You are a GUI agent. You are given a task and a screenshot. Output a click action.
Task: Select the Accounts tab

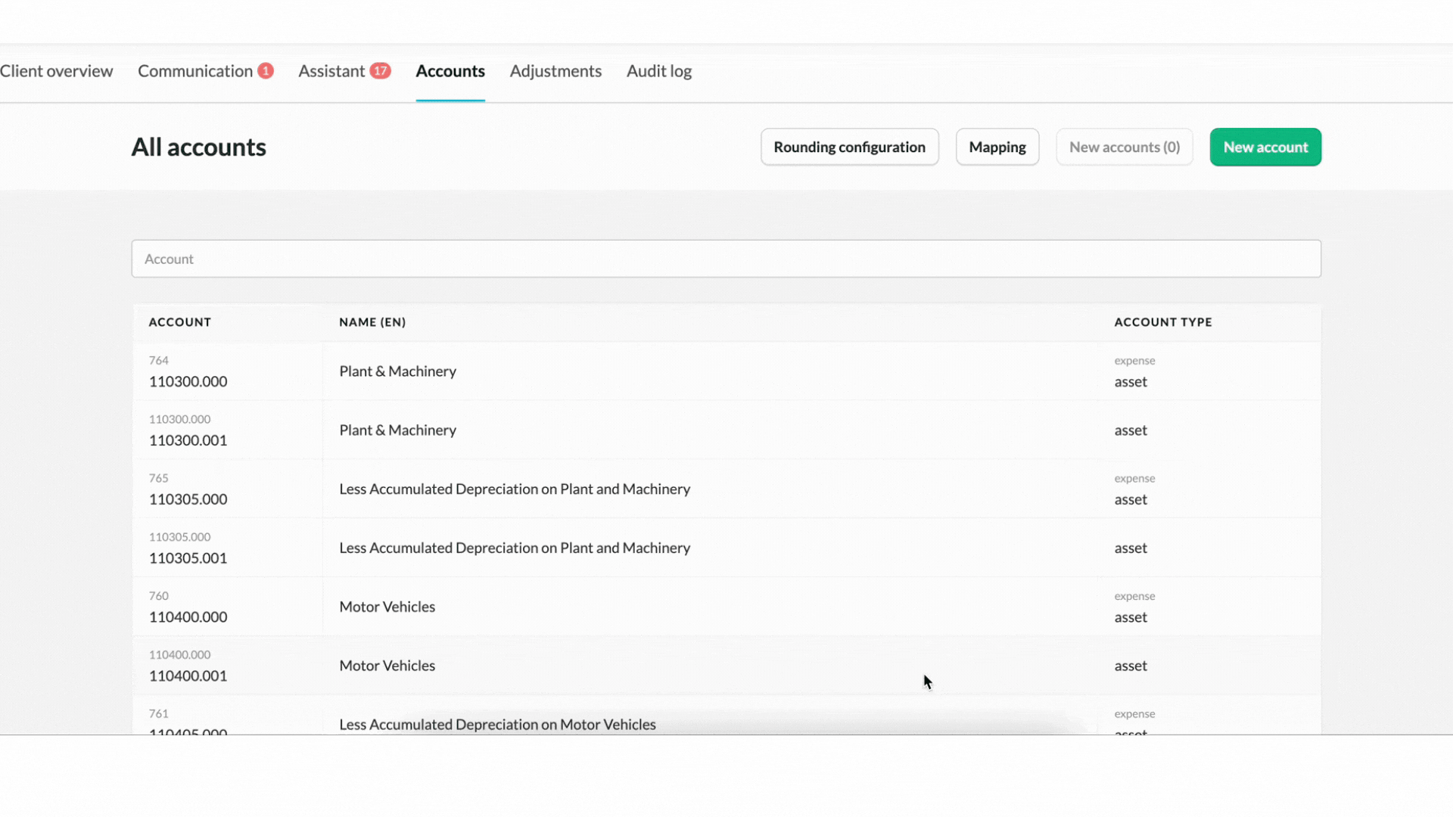[x=450, y=70]
